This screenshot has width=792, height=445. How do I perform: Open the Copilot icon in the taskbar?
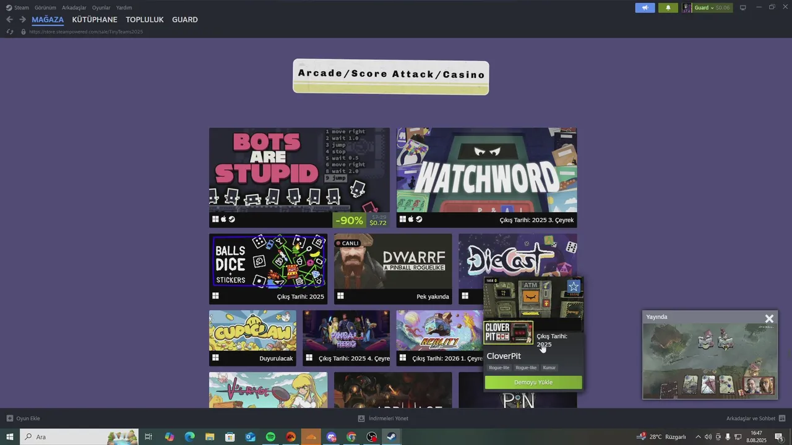tap(170, 437)
